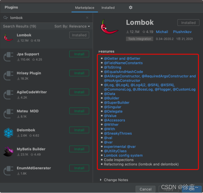Install the MyBatis Builder plugin
Screen dimensions: 203x193
(x=79, y=149)
